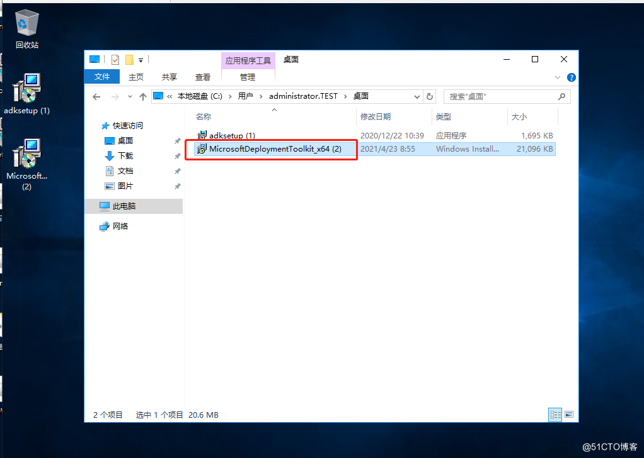Open the address bar history dropdown
Screen dimensions: 644x458
[x=417, y=97]
